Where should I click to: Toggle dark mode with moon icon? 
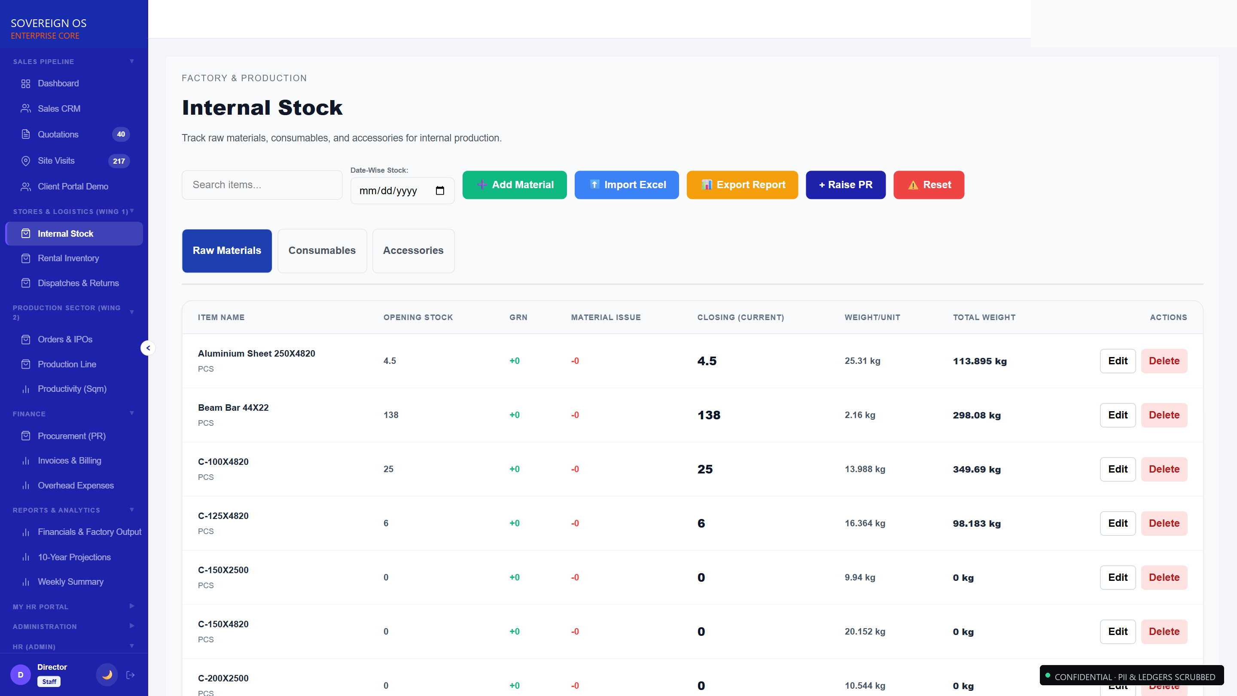click(x=107, y=675)
